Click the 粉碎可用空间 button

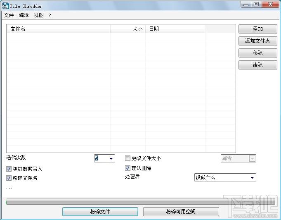point(181,212)
